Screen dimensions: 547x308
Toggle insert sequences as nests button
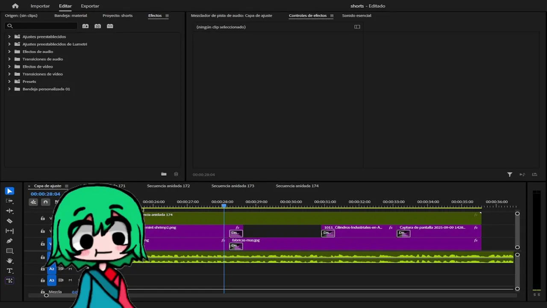(33, 202)
